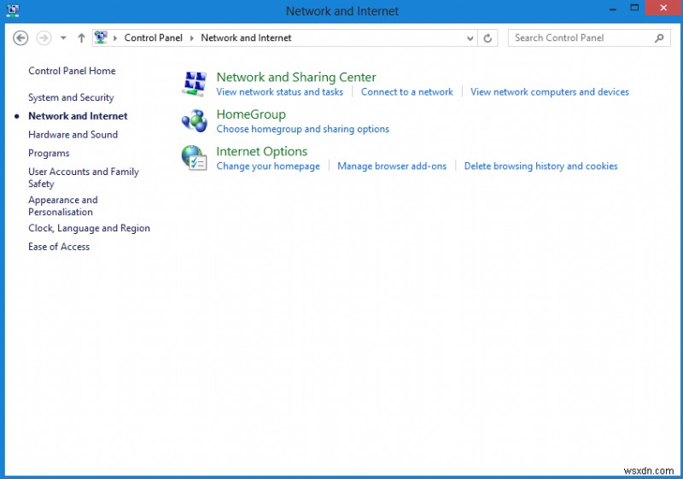Click the window system icon in title bar
The width and height of the screenshot is (683, 479).
(13, 10)
